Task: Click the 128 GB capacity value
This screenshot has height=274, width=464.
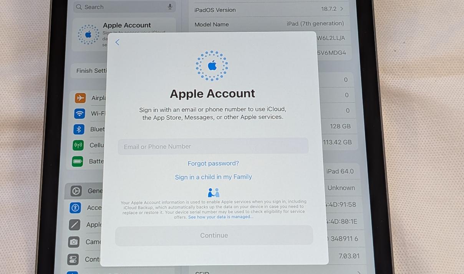Action: click(x=340, y=126)
